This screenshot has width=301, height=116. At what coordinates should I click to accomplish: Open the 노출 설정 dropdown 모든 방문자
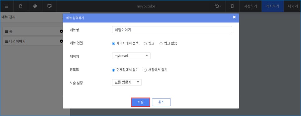[127, 82]
